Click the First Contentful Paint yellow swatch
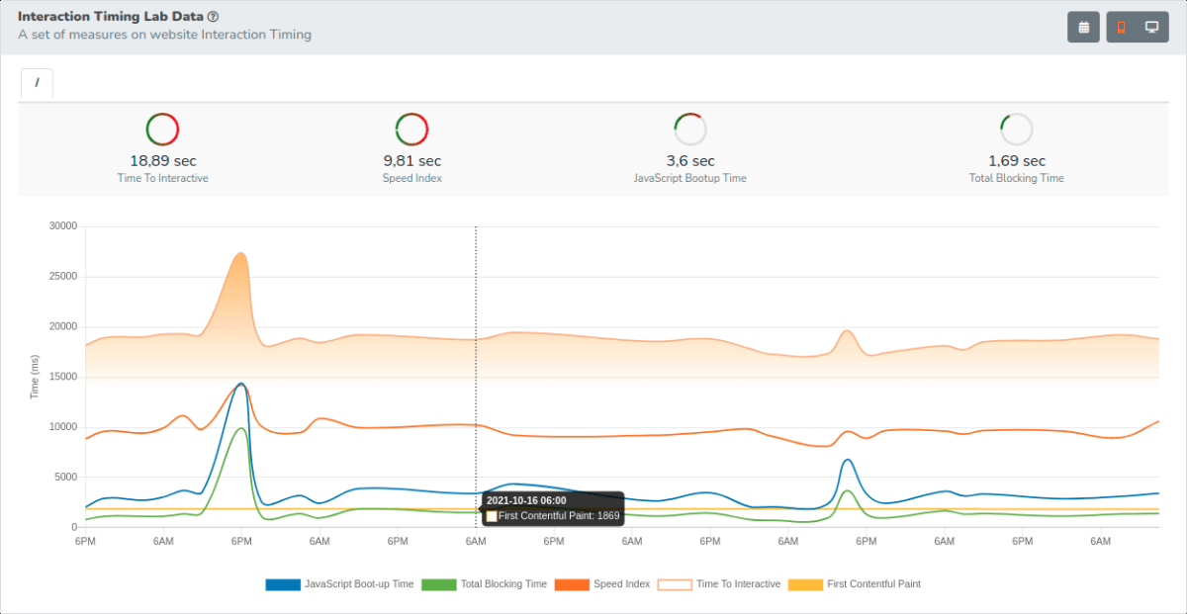The width and height of the screenshot is (1187, 614). pos(805,584)
